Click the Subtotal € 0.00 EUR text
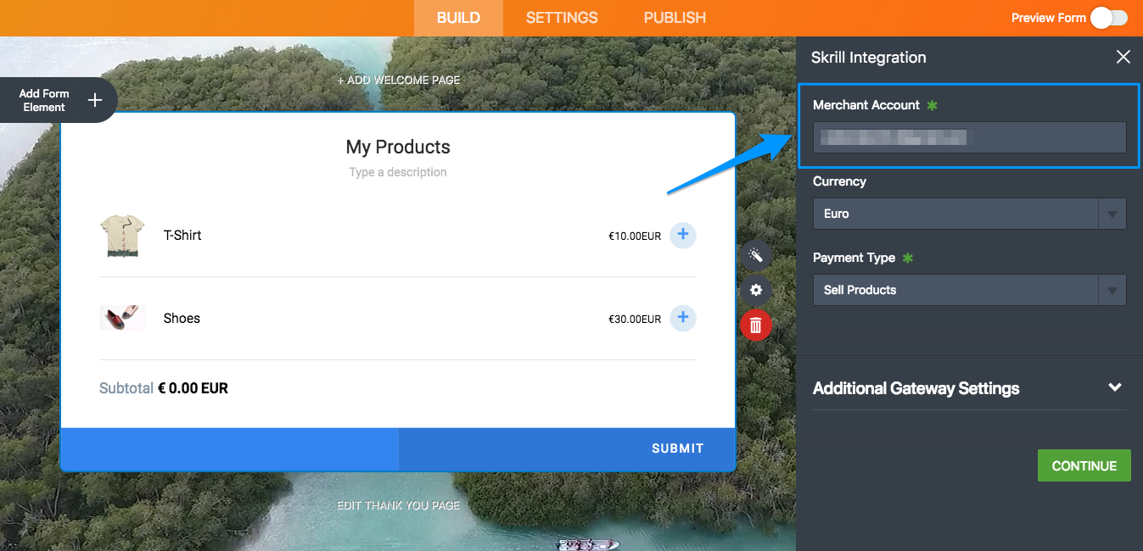The width and height of the screenshot is (1143, 551). [164, 388]
